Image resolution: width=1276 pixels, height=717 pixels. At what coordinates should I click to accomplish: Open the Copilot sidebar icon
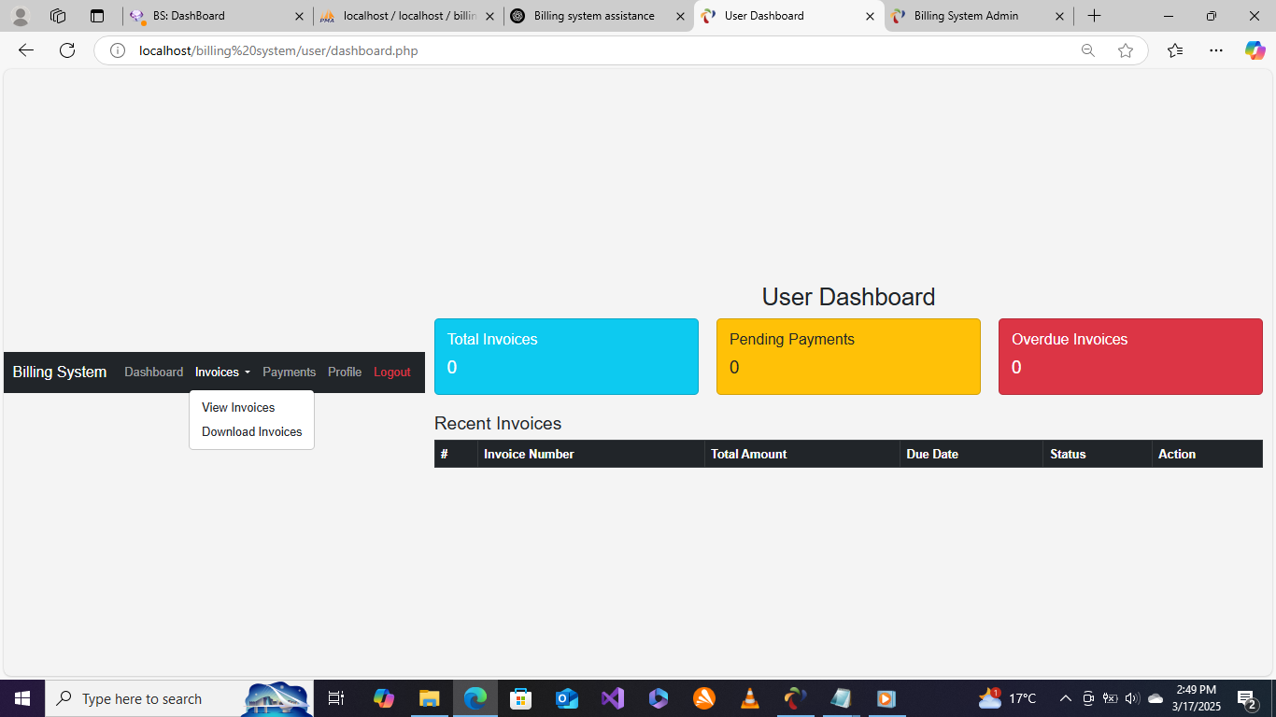pos(1255,50)
